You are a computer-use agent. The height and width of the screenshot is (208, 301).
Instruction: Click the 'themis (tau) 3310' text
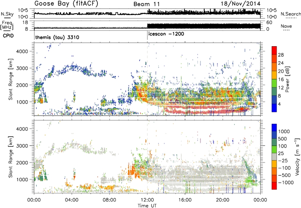point(57,37)
